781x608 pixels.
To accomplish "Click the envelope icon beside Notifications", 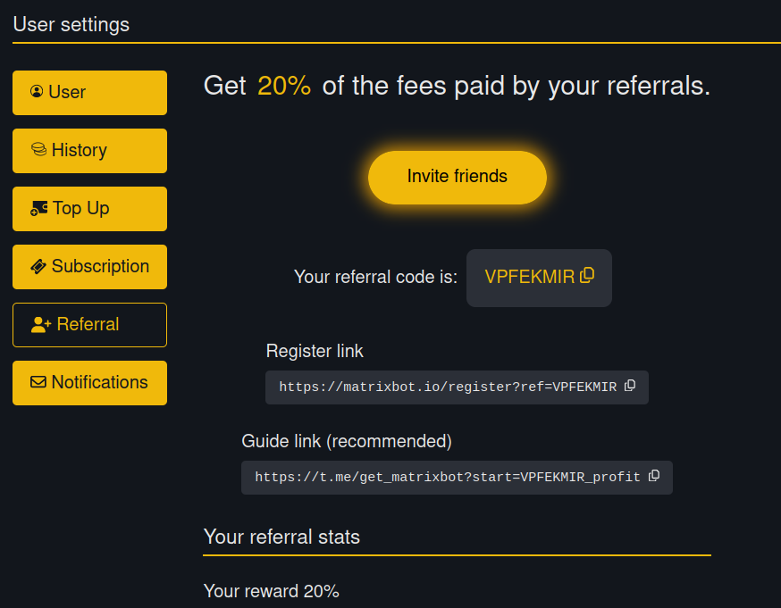I will pos(38,382).
